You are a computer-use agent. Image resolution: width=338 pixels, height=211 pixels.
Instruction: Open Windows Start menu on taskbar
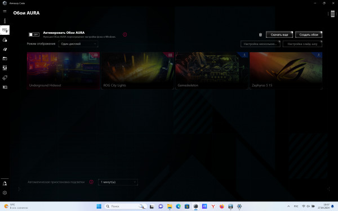click(x=99, y=206)
